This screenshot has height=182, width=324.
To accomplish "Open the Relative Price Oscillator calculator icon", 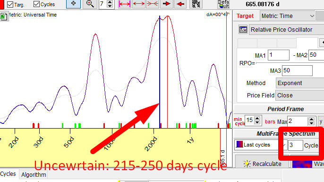I will 243,30.
